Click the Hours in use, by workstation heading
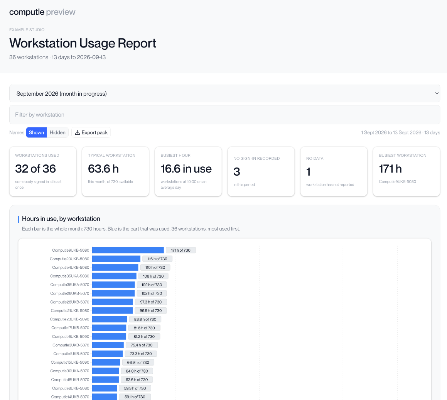The height and width of the screenshot is (400, 447). coord(61,219)
